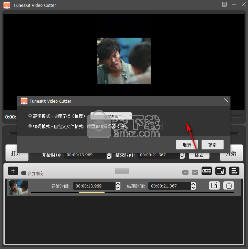Viewport: 248px width, 249px height.
Task: Open the segment list icon
Action: pos(234,171)
